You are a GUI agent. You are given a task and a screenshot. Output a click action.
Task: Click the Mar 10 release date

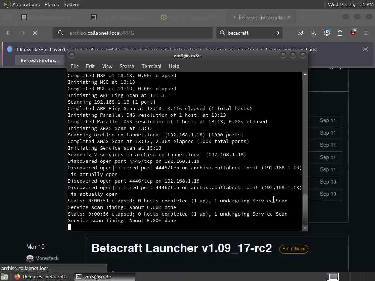click(36, 247)
